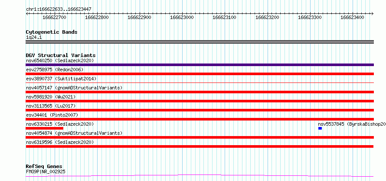Click the red esv2758975 variant bar
Image resolution: width=386 pixels, height=181 pixels.
click(200, 74)
